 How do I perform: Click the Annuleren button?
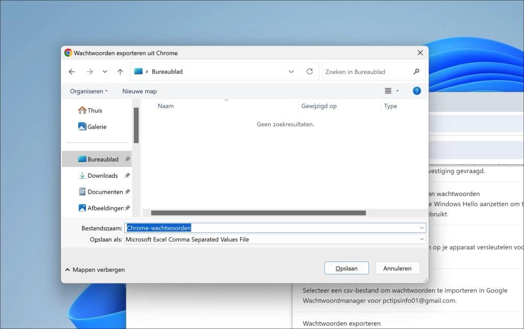[x=397, y=268]
